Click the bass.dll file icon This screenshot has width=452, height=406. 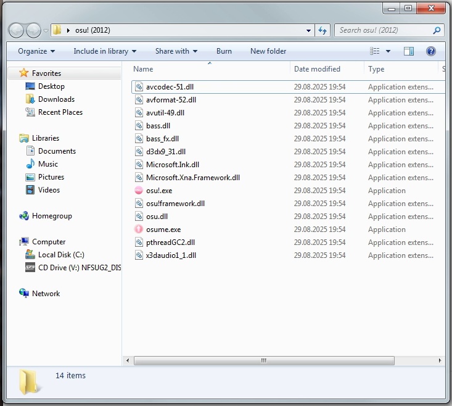pos(139,126)
